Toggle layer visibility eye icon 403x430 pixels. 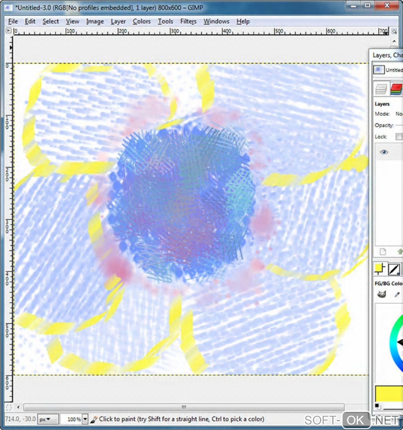pos(384,152)
